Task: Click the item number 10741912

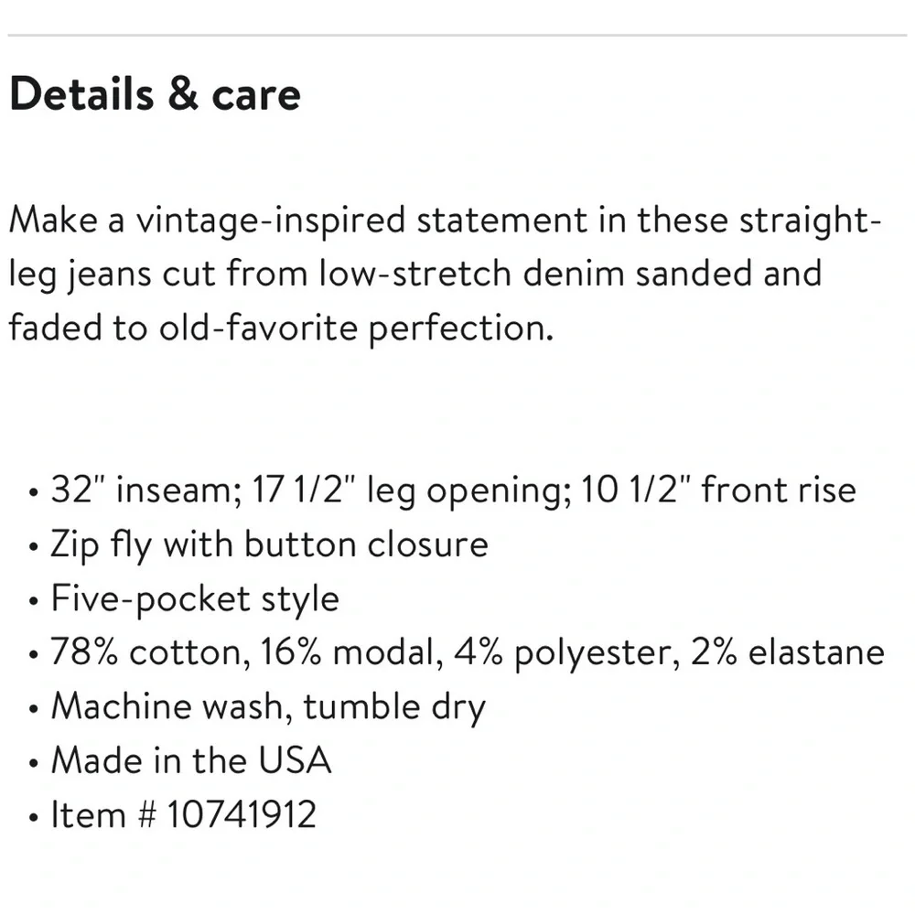Action: [x=241, y=814]
